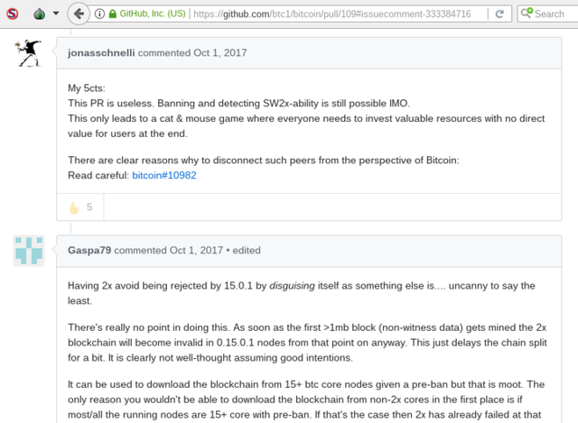Click the Gaspa79 comment date Oct 1, 2017
The width and height of the screenshot is (578, 423).
(196, 251)
